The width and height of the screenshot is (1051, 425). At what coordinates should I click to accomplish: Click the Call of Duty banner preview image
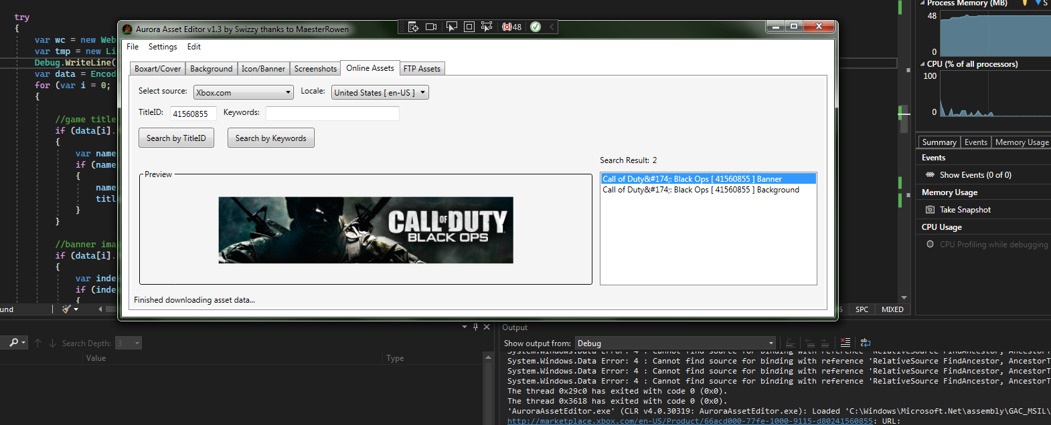click(x=366, y=230)
